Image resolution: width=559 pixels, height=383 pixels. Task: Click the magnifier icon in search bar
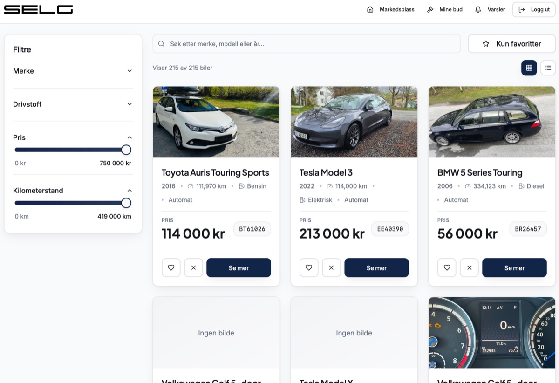(x=161, y=44)
